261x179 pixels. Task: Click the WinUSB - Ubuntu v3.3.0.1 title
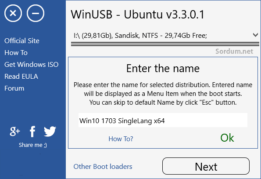point(137,15)
